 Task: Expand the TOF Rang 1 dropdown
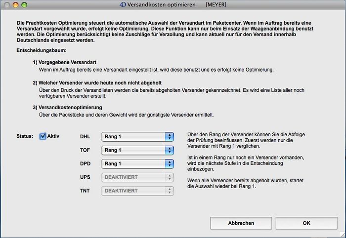(137, 150)
